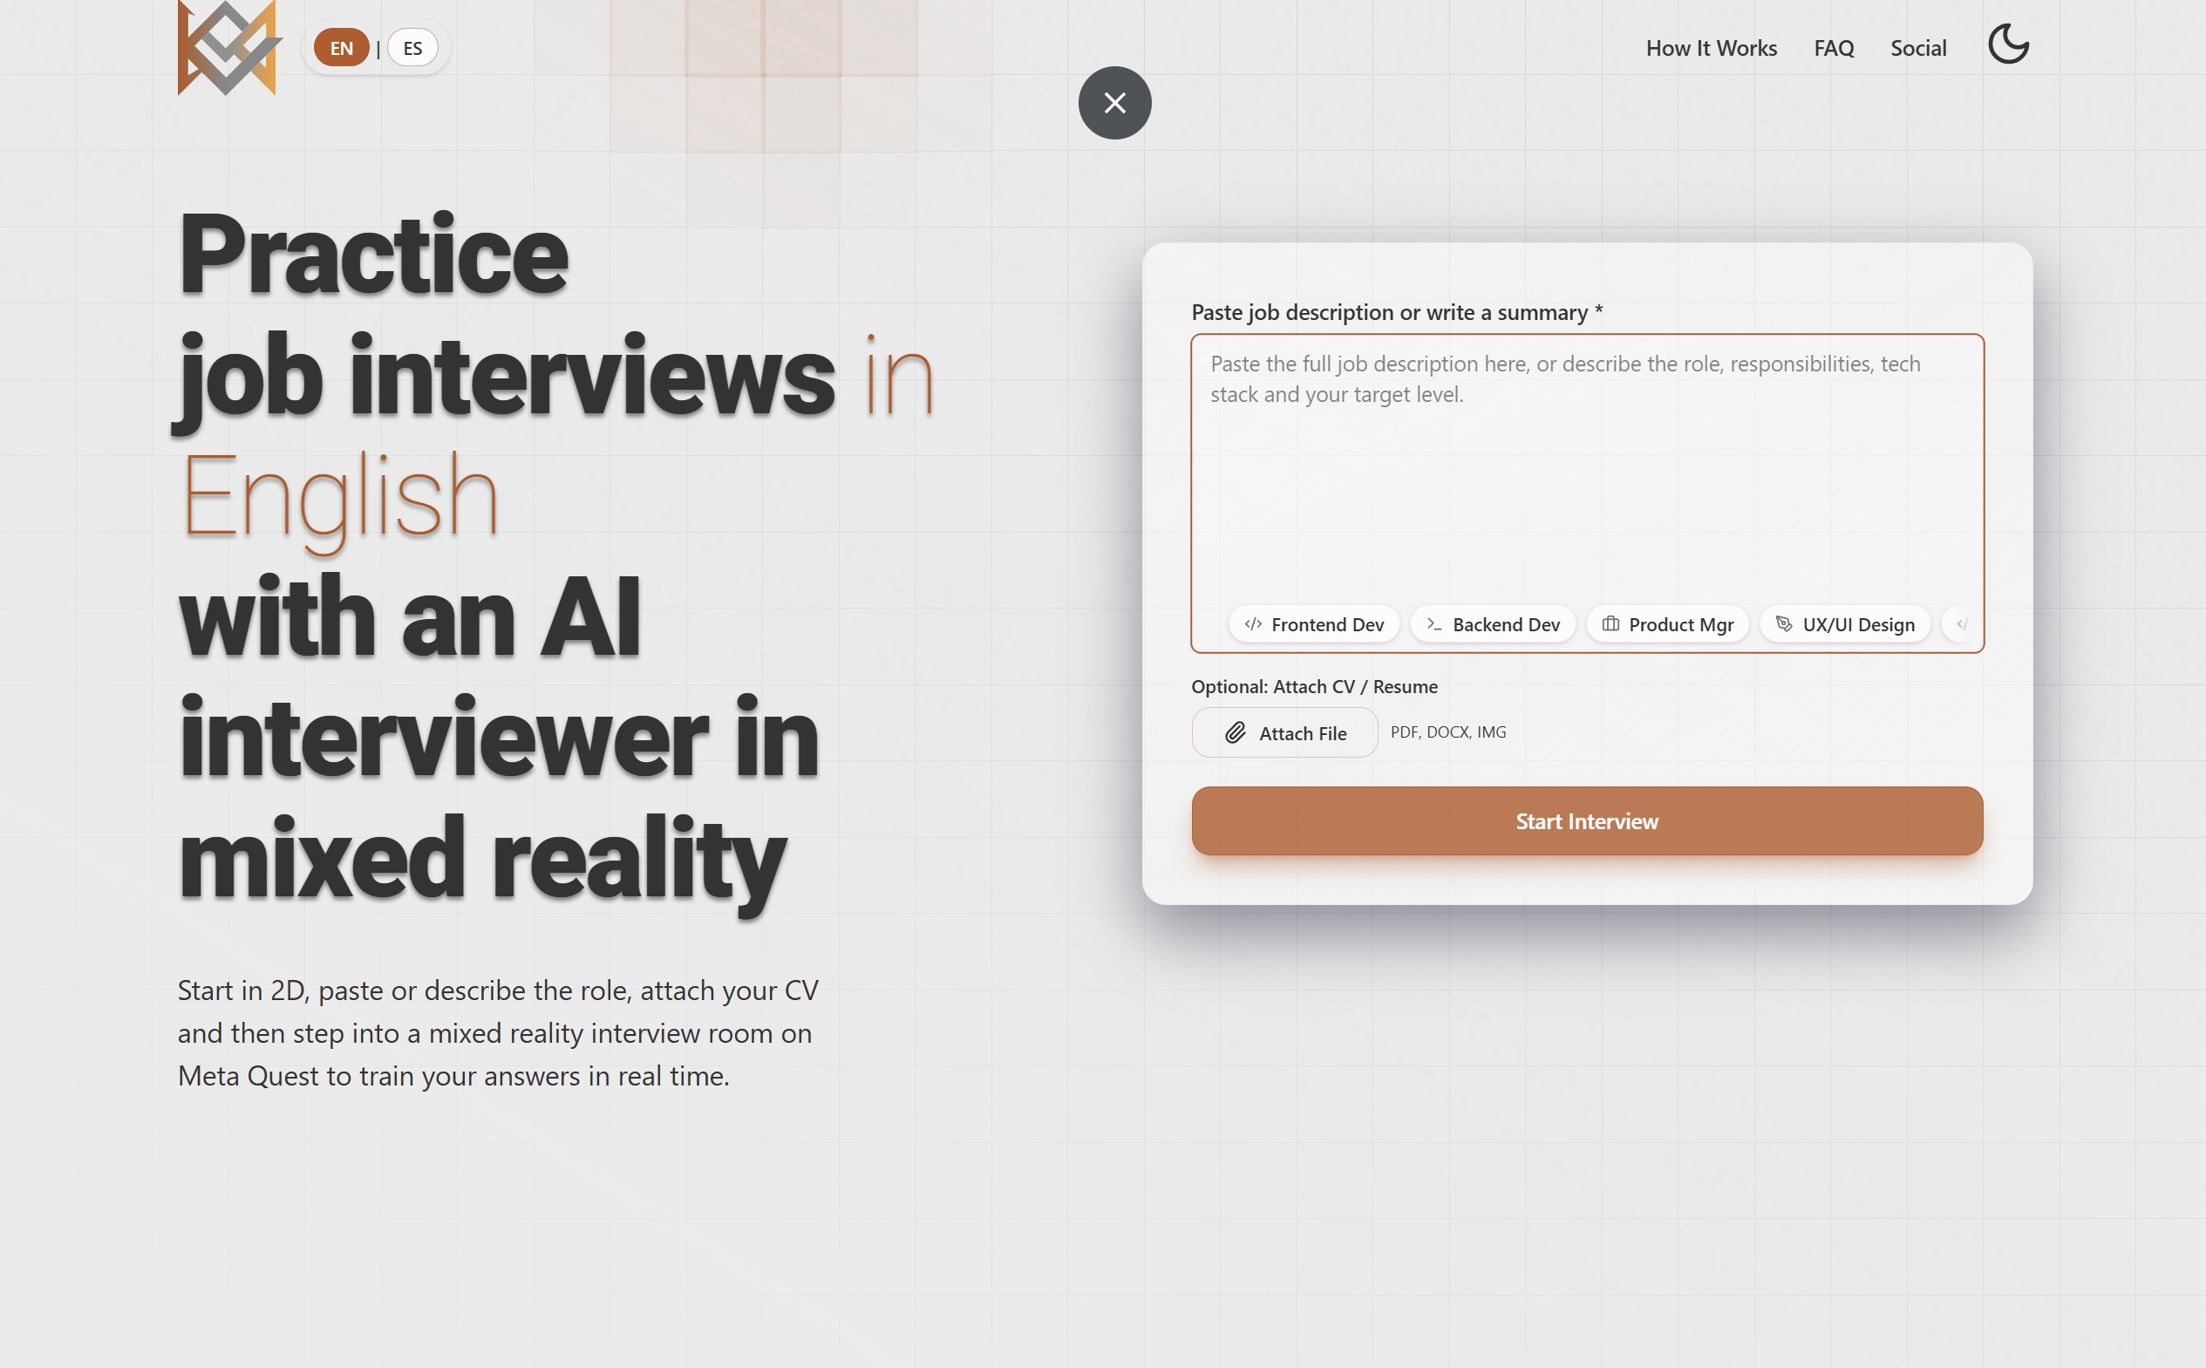Choose the Product Mgr preset chip
Image resolution: width=2206 pixels, height=1368 pixels.
click(x=1668, y=624)
